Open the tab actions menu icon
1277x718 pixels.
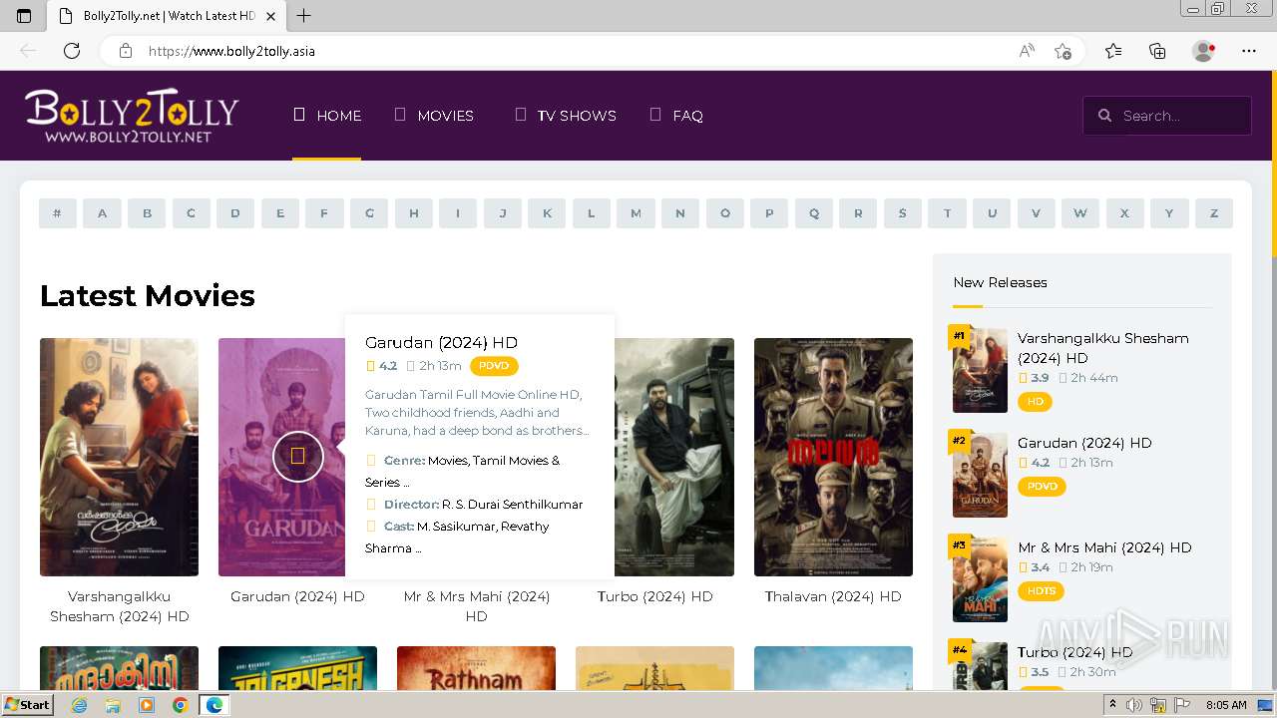[24, 16]
